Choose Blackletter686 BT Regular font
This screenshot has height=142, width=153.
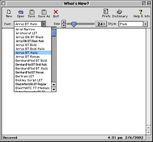point(33,84)
